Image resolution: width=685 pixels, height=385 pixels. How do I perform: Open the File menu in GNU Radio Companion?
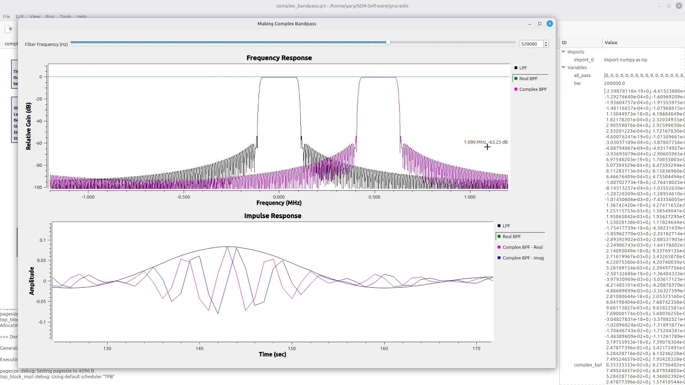click(x=6, y=17)
